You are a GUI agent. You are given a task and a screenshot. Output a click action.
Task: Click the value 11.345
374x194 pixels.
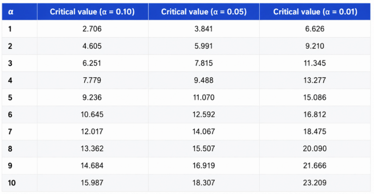pos(315,63)
